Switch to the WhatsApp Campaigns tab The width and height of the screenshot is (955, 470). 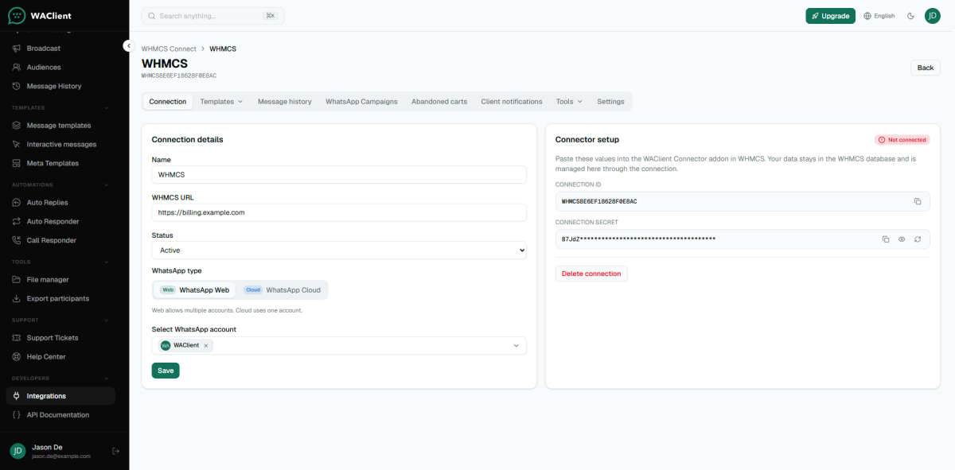[x=361, y=102]
